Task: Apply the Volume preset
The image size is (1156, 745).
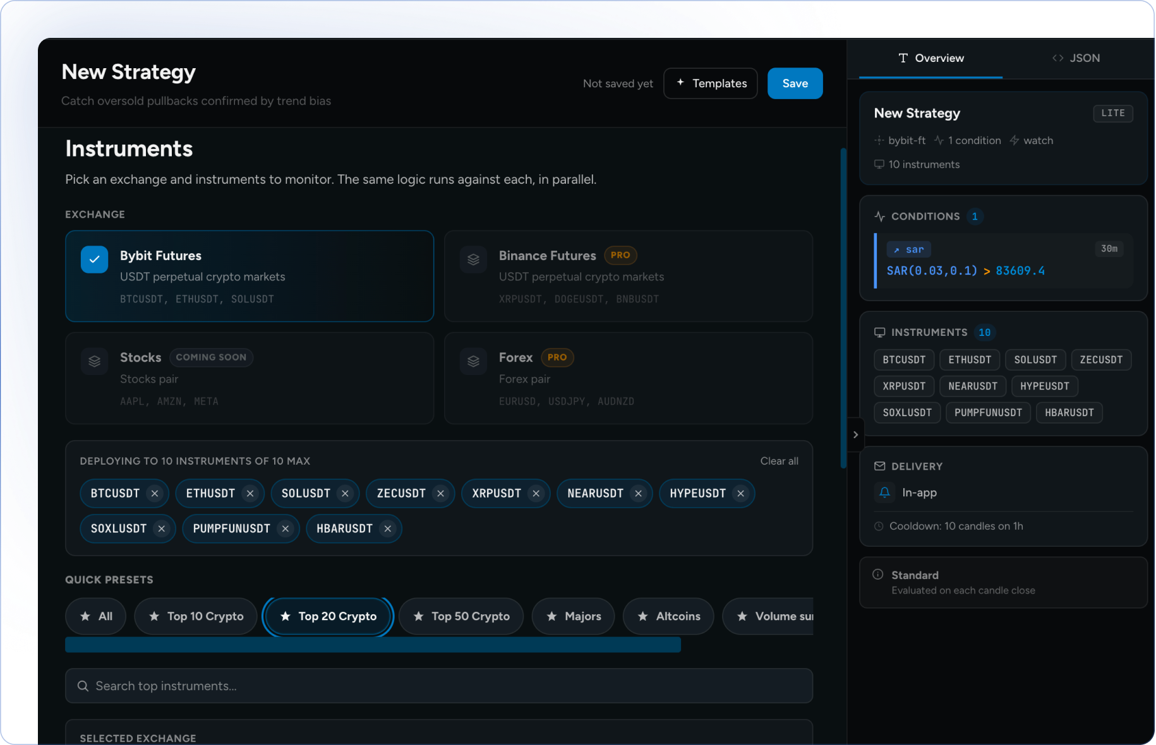Action: click(768, 616)
